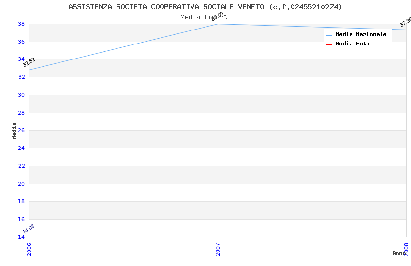The height and width of the screenshot is (266, 411).
Task: Click the Media Ente legend label
Action: (x=352, y=44)
